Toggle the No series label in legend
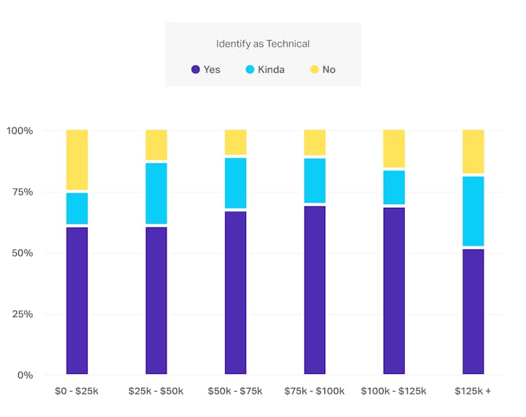526x417 pixels. click(329, 69)
